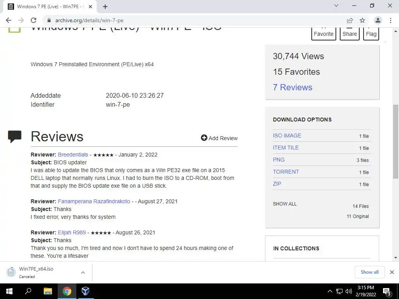
Task: Click the share page icon in address bar
Action: click(350, 20)
